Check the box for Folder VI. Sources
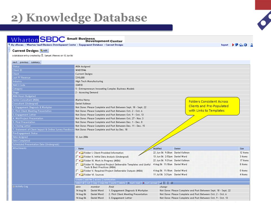This screenshot has width=271, height=203. coord(77,175)
